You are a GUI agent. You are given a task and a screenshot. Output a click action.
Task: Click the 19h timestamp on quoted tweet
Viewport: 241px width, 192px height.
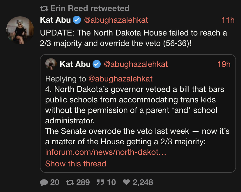[224, 64]
